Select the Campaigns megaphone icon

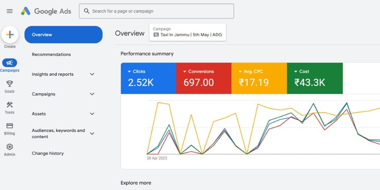point(10,63)
